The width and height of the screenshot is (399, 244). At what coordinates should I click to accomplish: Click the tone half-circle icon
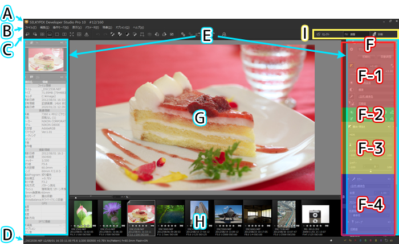pos(352,90)
